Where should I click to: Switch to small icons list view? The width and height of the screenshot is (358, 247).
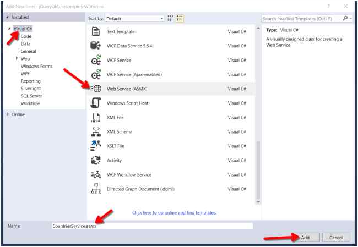180,18
